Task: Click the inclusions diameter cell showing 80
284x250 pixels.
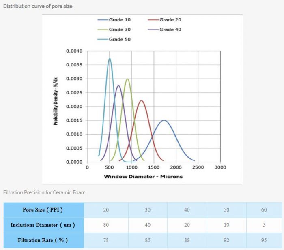Action: click(106, 225)
